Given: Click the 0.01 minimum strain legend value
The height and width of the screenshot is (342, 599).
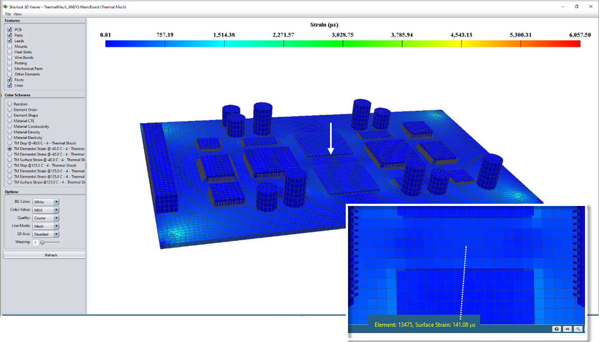Looking at the screenshot, I should pos(105,35).
